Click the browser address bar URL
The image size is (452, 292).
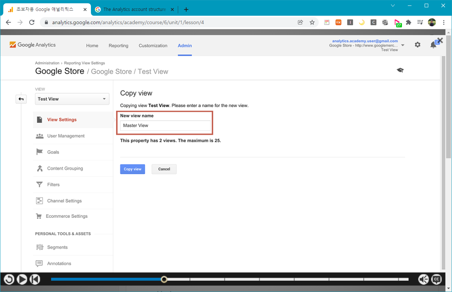[x=128, y=22]
